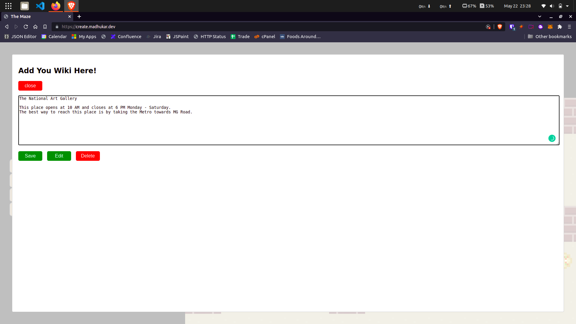Close The Maze tab
Screen dimensions: 576x324
coord(70,16)
